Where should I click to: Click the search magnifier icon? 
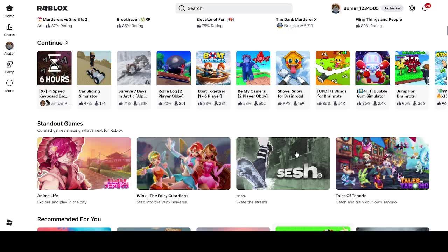pos(182,8)
